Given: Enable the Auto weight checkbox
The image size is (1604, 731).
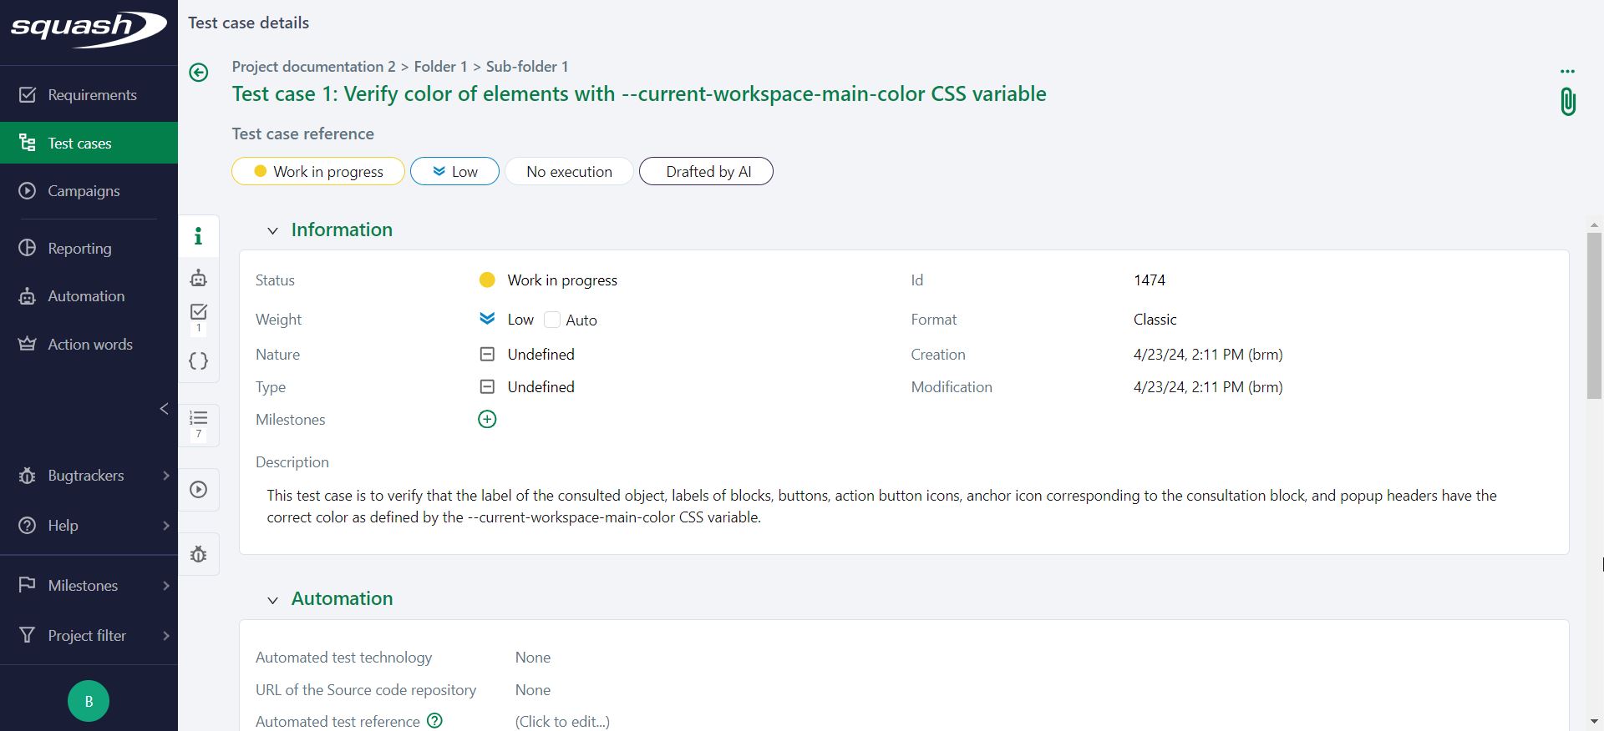Looking at the screenshot, I should coord(552,320).
